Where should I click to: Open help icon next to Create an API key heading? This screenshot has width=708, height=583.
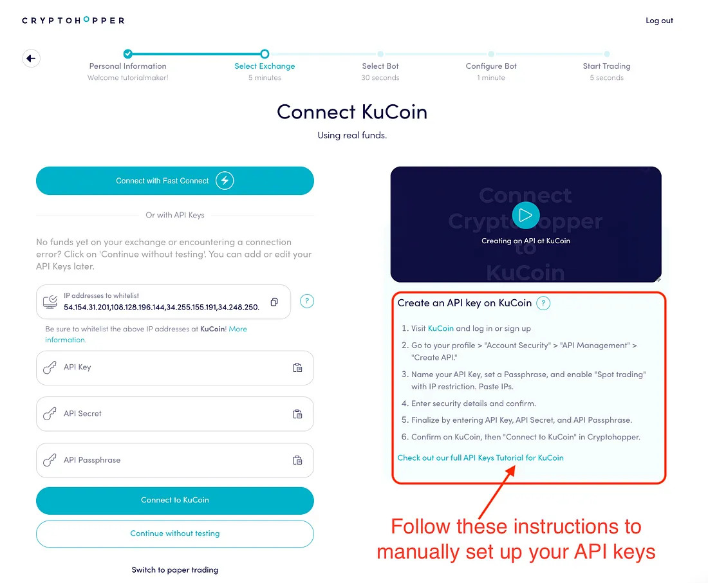pyautogui.click(x=543, y=303)
